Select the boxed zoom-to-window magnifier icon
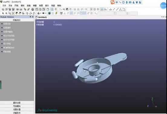This screenshot has width=167, height=114. point(13,13)
